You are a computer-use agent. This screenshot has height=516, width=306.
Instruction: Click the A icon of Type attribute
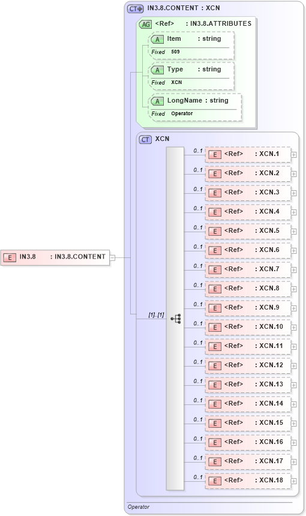pos(157,70)
